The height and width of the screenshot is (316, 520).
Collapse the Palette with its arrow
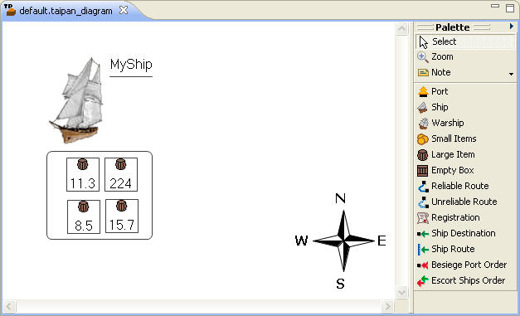click(x=512, y=27)
